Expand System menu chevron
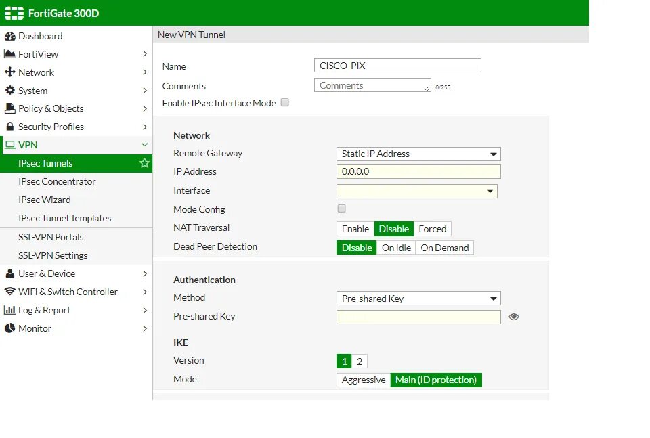Screen dimensions: 650x438 pyautogui.click(x=145, y=90)
